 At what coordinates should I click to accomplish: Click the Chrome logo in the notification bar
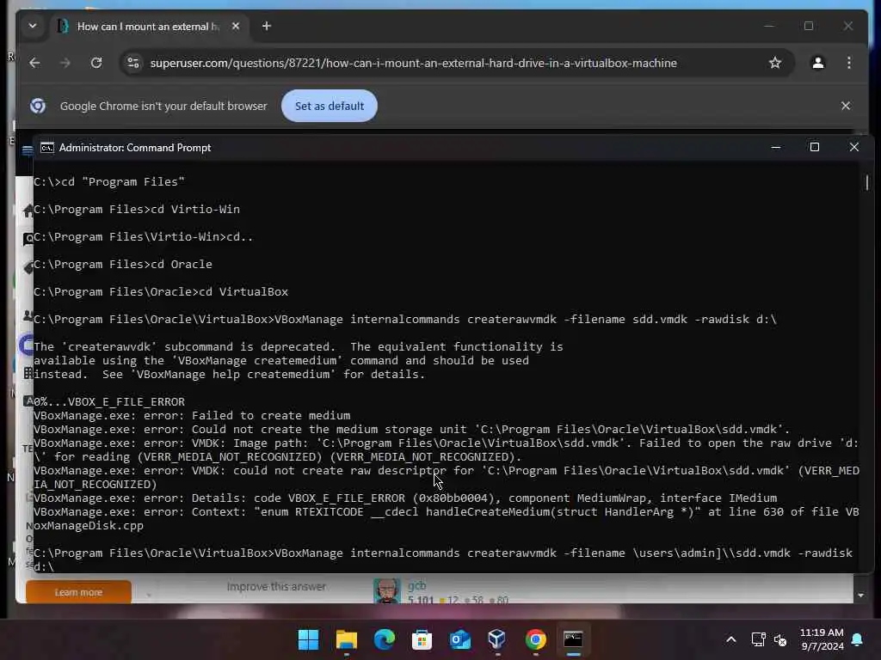pyautogui.click(x=38, y=106)
